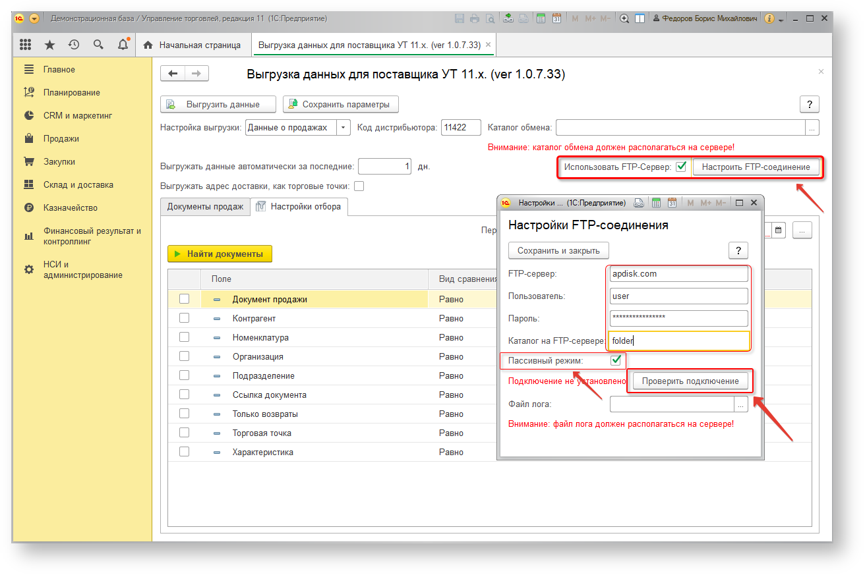Click the '?' help button on main form
865x575 pixels.
click(809, 104)
